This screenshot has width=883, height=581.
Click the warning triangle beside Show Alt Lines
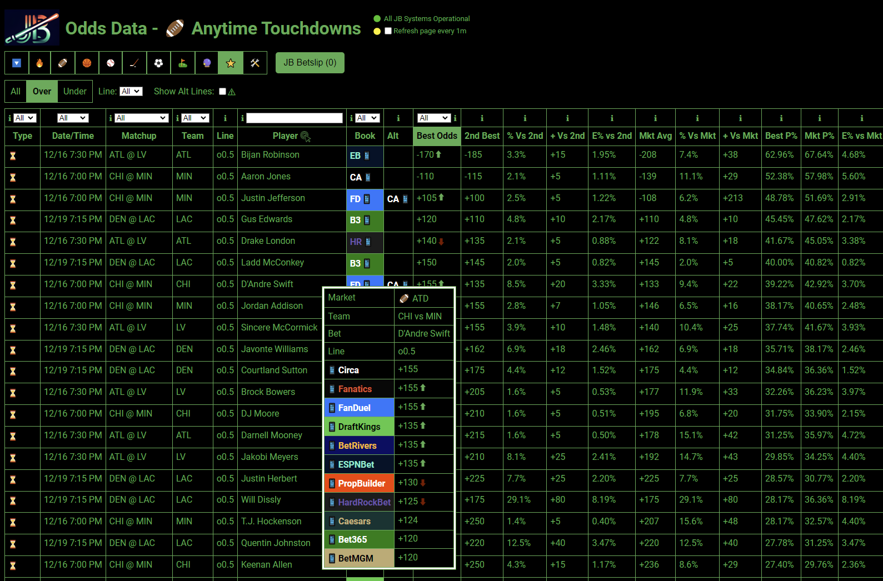232,92
